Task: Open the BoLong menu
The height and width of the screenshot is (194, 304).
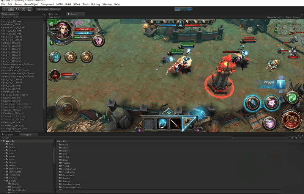Action: coord(95,4)
